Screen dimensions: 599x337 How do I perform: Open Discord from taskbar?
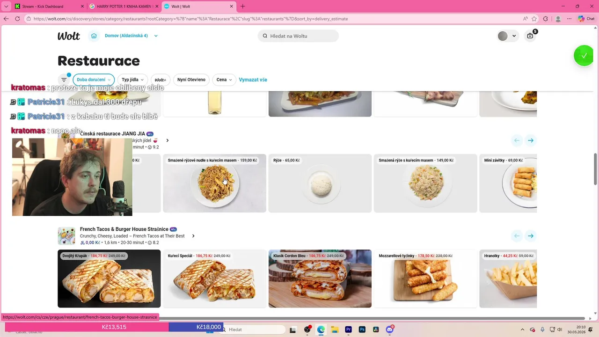pyautogui.click(x=390, y=330)
